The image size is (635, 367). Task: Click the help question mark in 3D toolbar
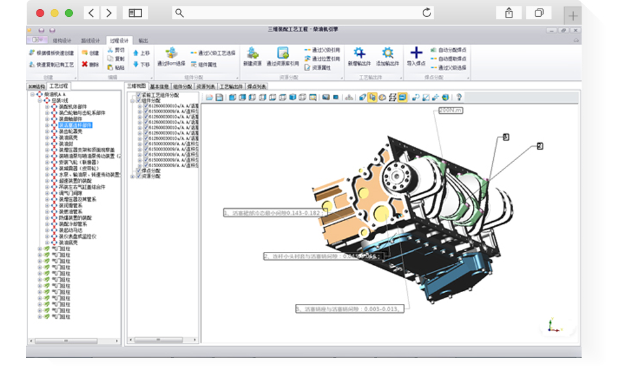459,98
